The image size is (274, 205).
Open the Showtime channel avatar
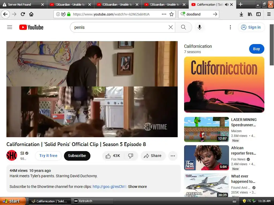tap(12, 155)
